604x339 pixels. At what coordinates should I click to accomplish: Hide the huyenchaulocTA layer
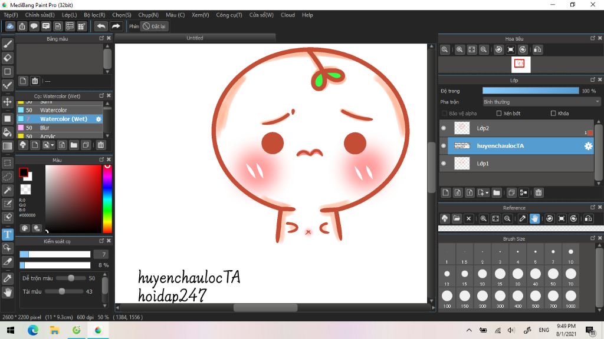pyautogui.click(x=444, y=146)
